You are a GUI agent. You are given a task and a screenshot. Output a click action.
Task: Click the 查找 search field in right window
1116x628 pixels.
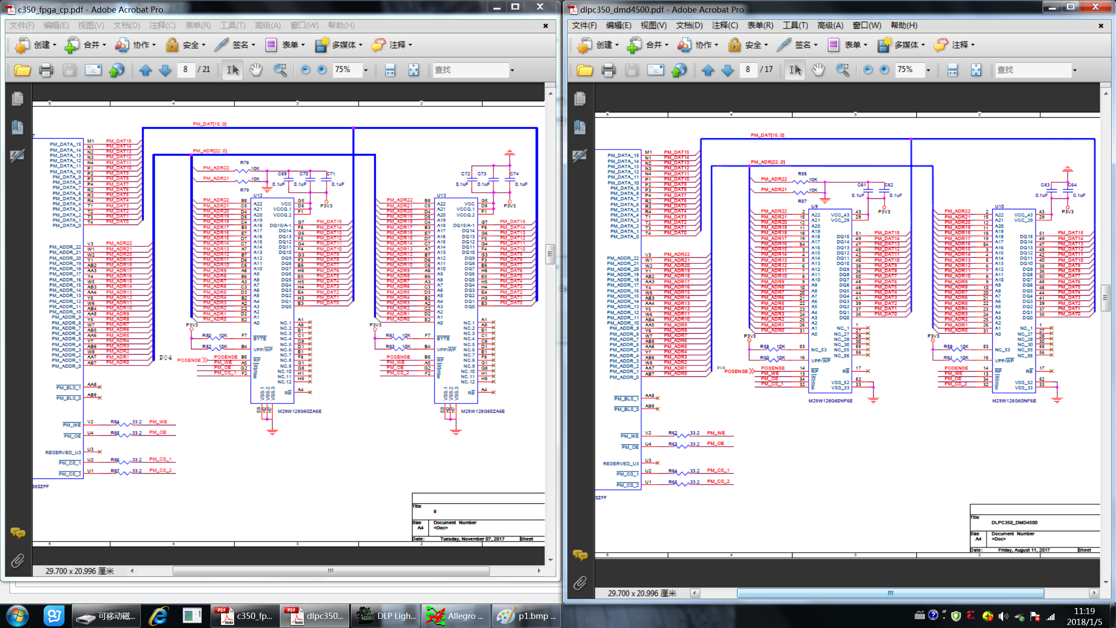(1032, 70)
